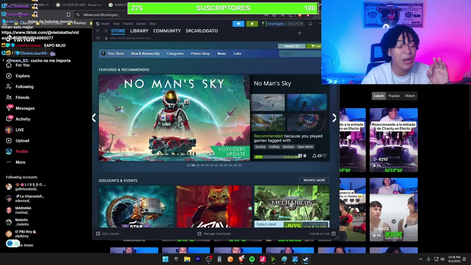471x265 pixels.
Task: Click browser bookmark icon beside address bar
Action: pyautogui.click(x=68, y=15)
